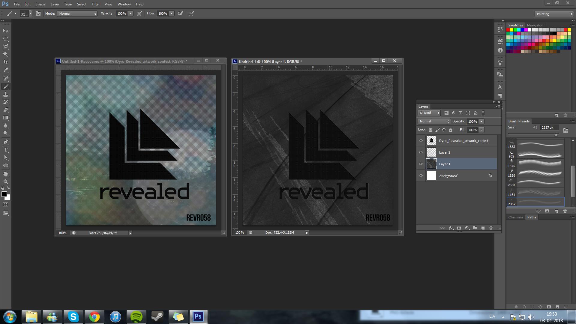The width and height of the screenshot is (576, 324).
Task: Toggle visibility of Dyro_Revealed_artwork_contest layer
Action: [421, 140]
